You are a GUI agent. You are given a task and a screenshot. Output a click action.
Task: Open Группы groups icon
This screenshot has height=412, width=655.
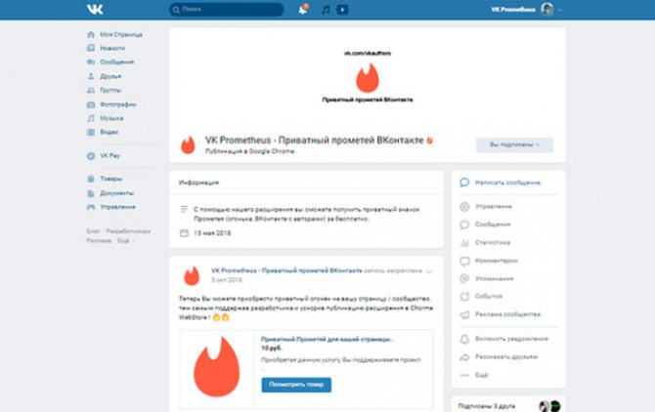(91, 90)
